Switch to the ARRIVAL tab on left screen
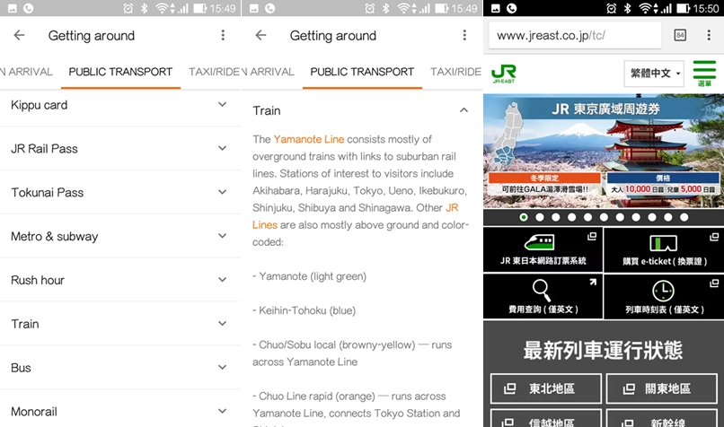 (27, 72)
